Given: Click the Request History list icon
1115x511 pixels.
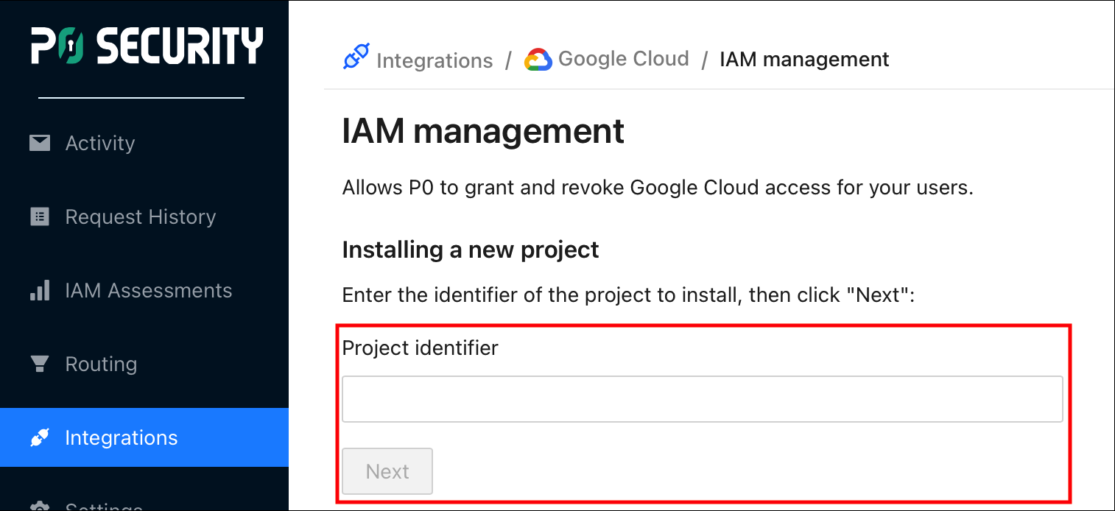Looking at the screenshot, I should [x=40, y=216].
